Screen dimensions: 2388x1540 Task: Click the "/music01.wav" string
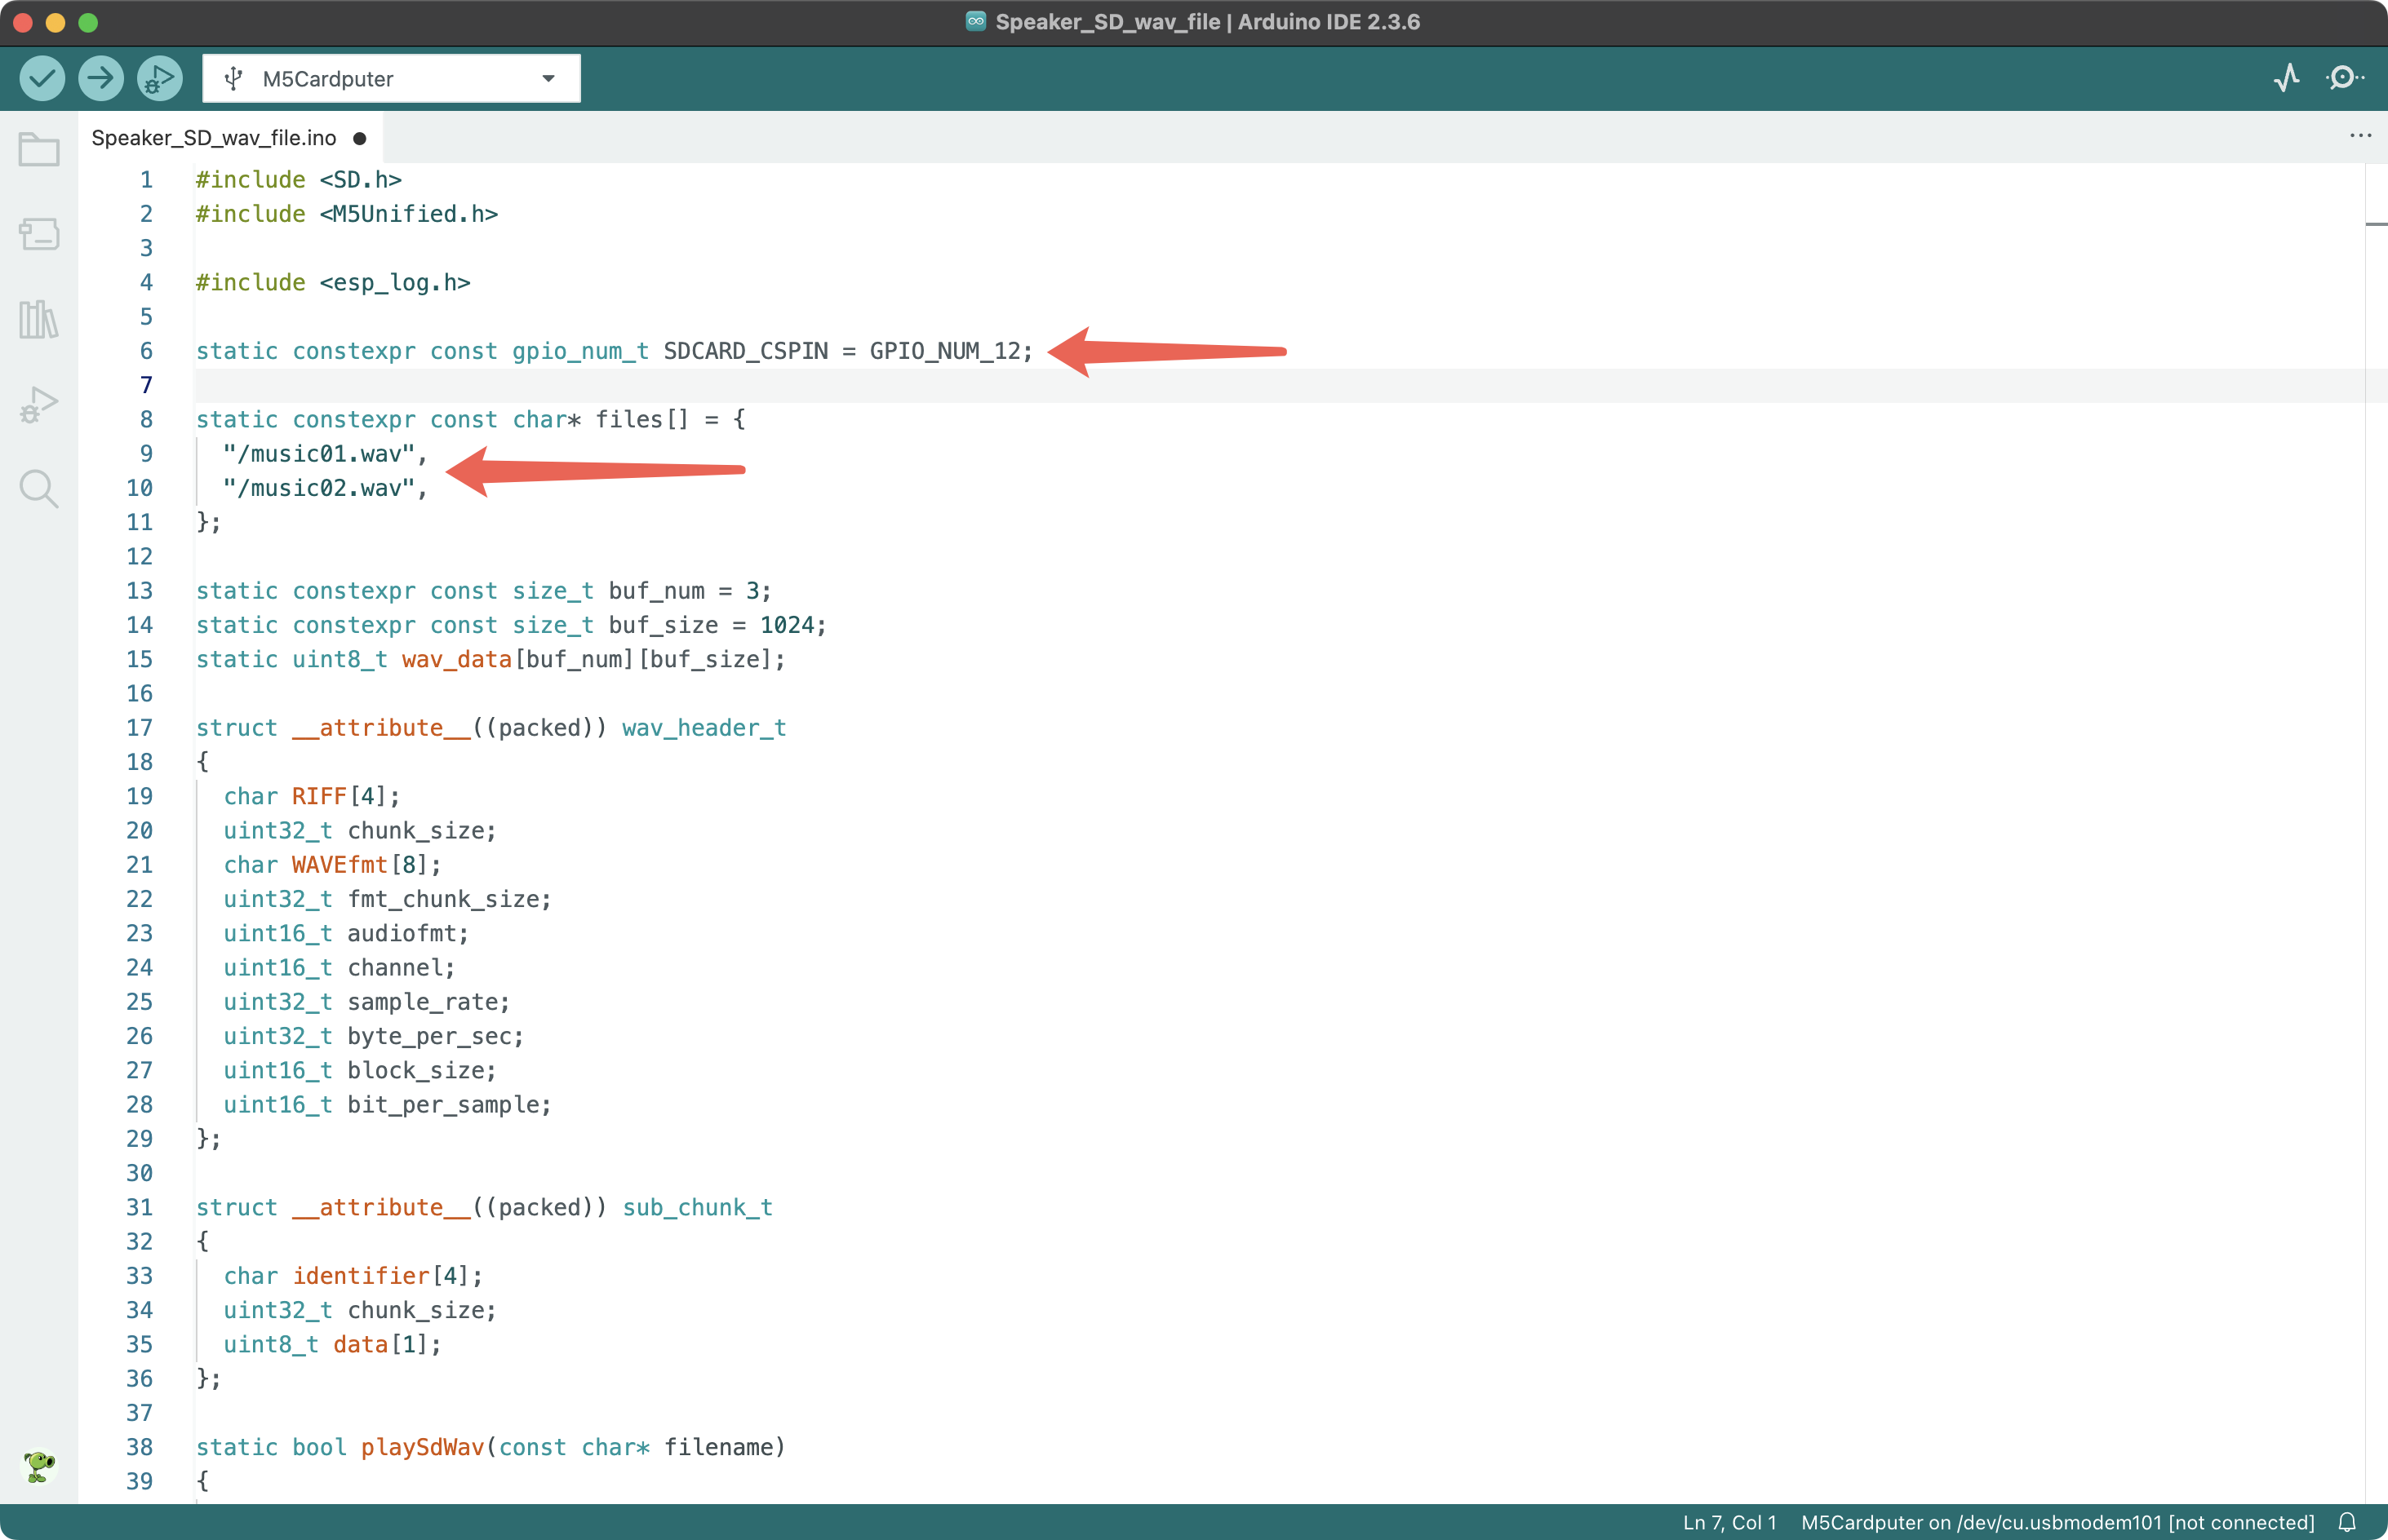pyautogui.click(x=318, y=454)
